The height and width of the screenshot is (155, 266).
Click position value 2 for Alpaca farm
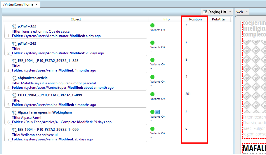[x=186, y=111]
